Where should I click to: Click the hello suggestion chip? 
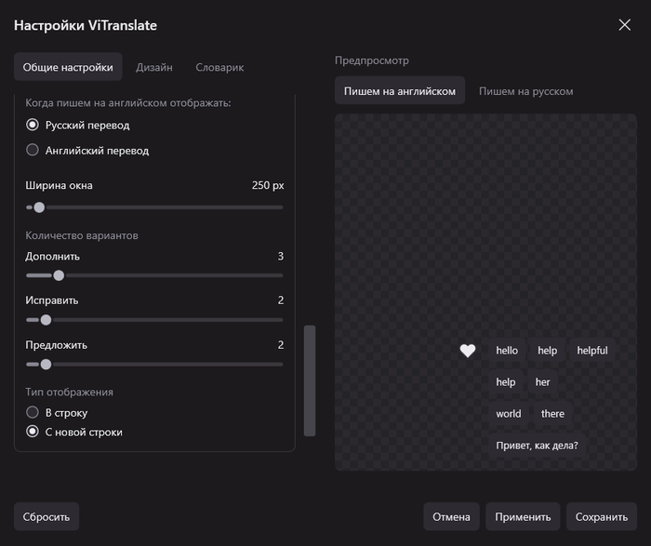coord(507,351)
